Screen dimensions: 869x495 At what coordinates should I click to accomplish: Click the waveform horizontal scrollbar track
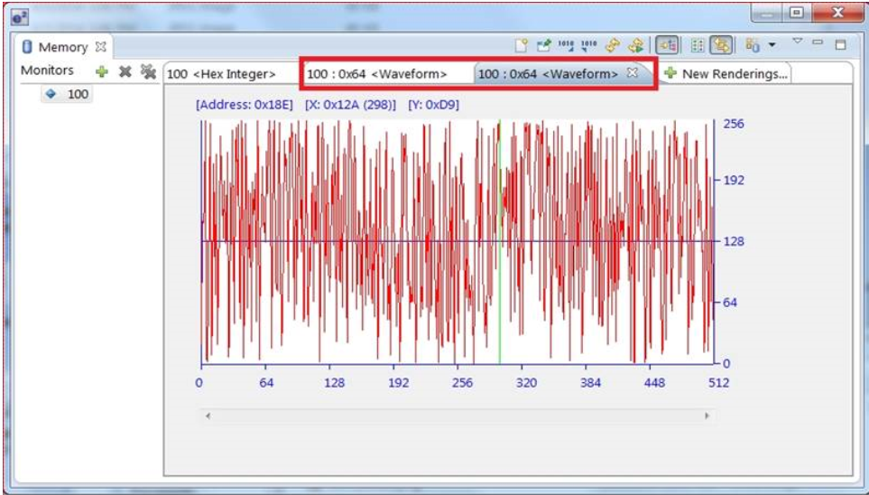(458, 416)
